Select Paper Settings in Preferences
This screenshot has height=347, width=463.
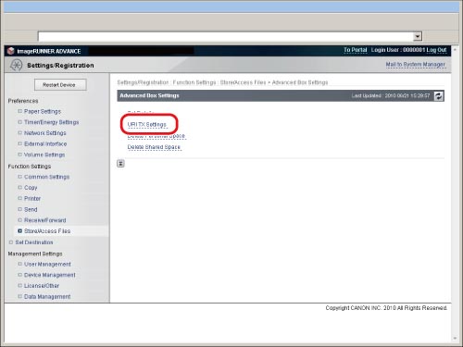[43, 111]
